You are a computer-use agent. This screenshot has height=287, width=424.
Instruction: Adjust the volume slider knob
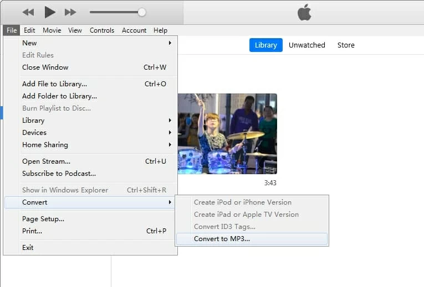click(142, 12)
